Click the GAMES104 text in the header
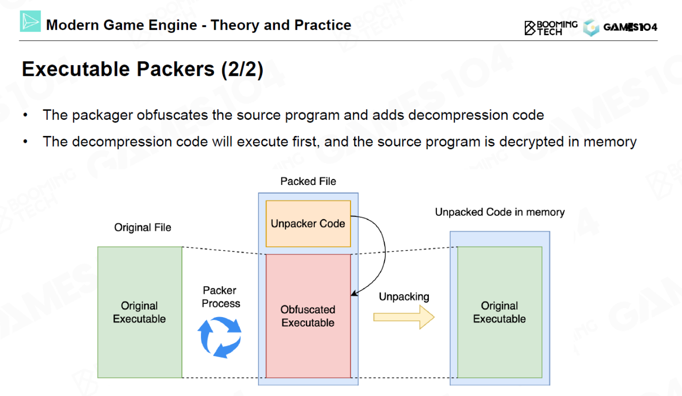This screenshot has height=396, width=682. tap(630, 28)
